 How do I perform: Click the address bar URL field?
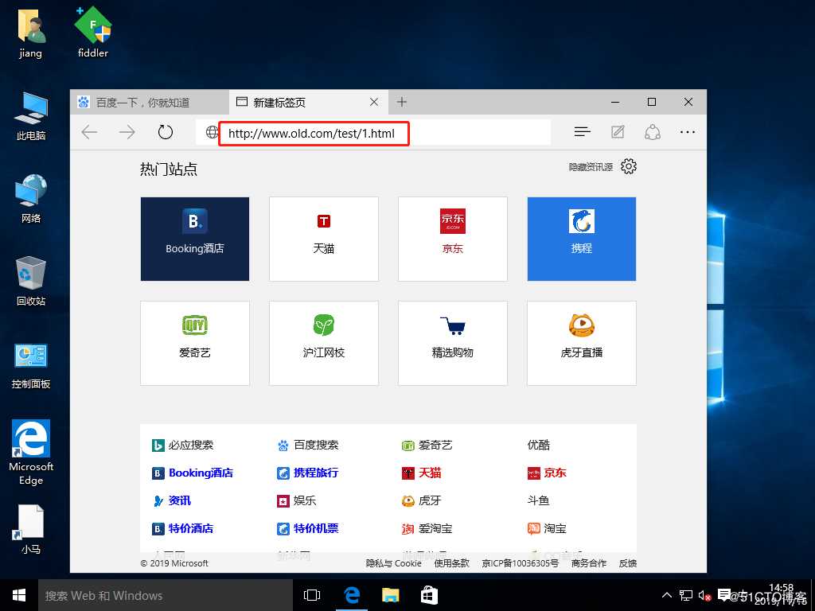click(373, 133)
